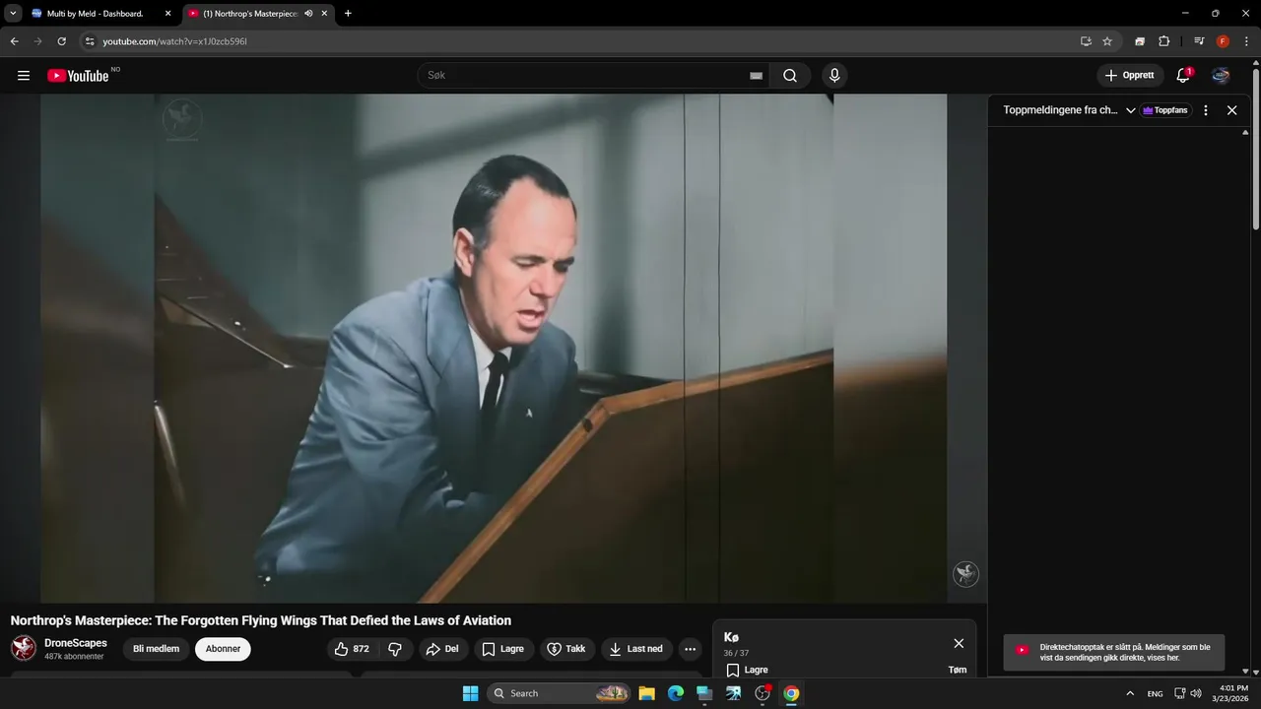This screenshot has height=709, width=1261.
Task: Mute tab via speaker icon on YouTube tab
Action: point(308,14)
